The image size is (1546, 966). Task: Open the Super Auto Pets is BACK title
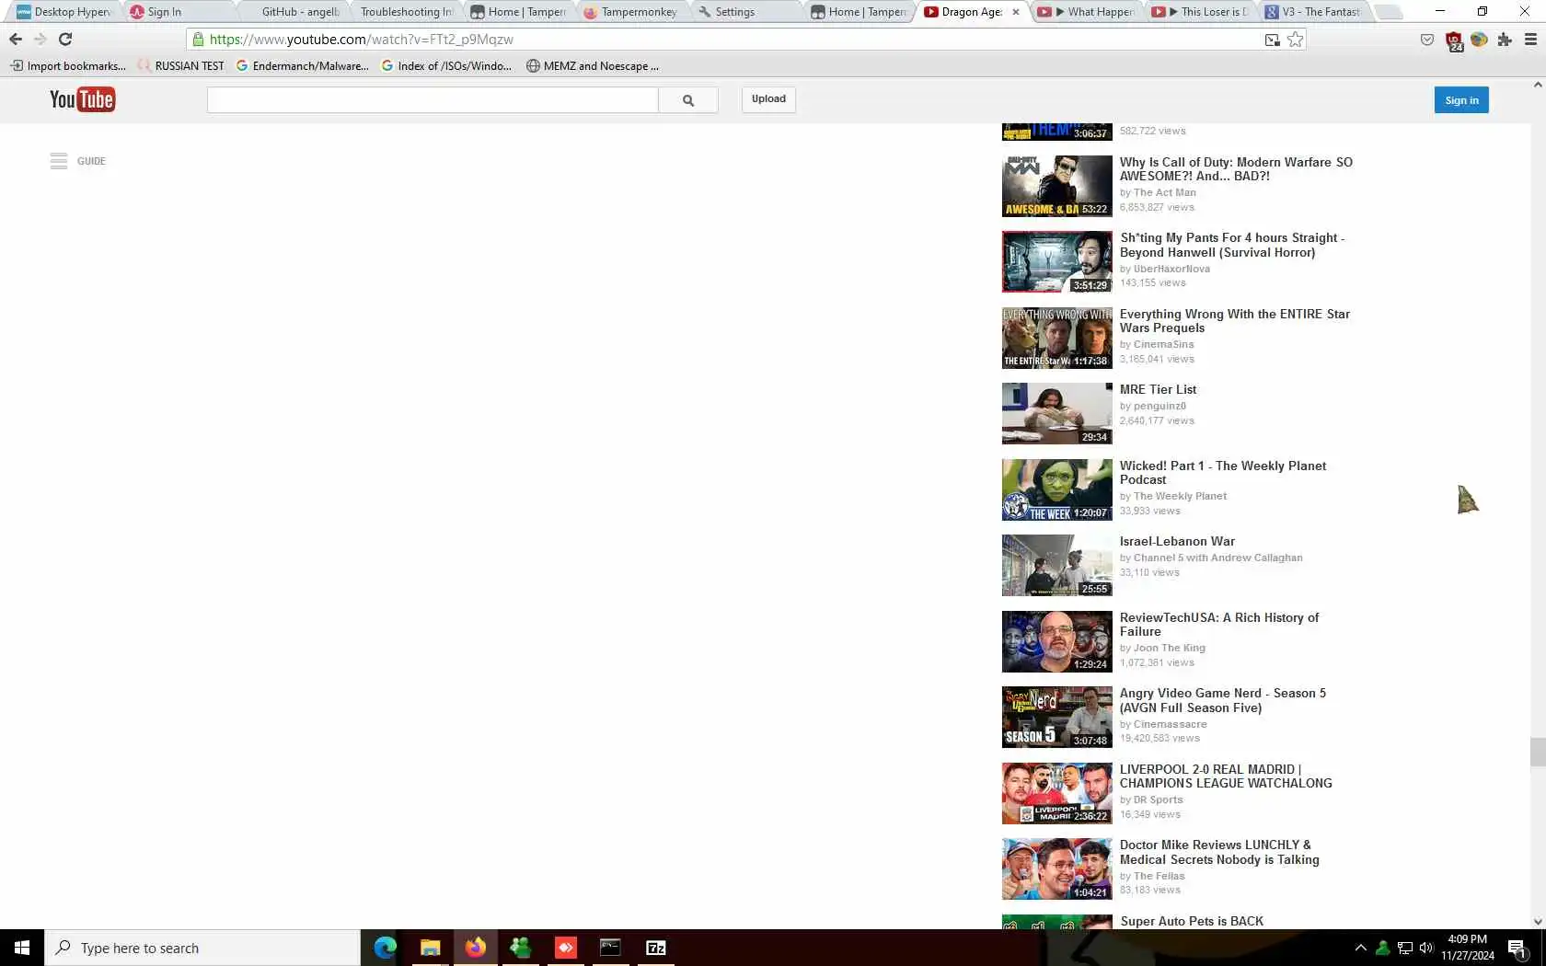[x=1192, y=921]
